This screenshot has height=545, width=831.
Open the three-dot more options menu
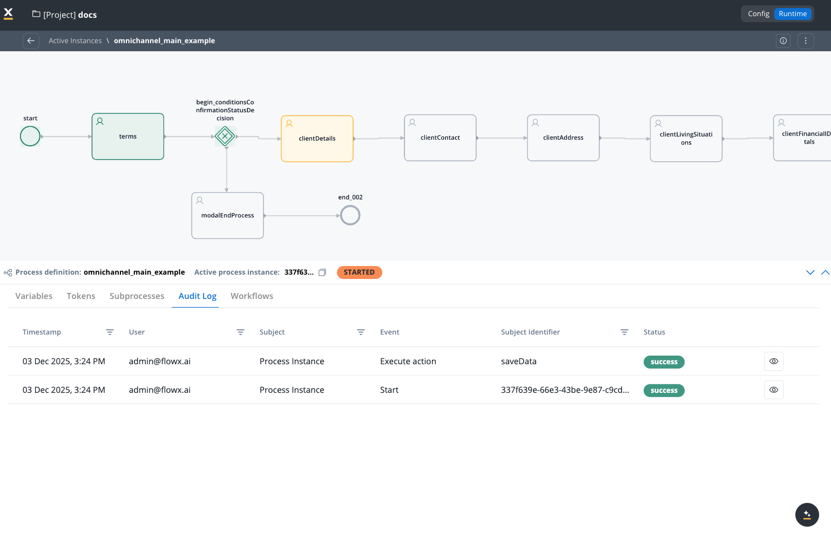click(x=806, y=41)
